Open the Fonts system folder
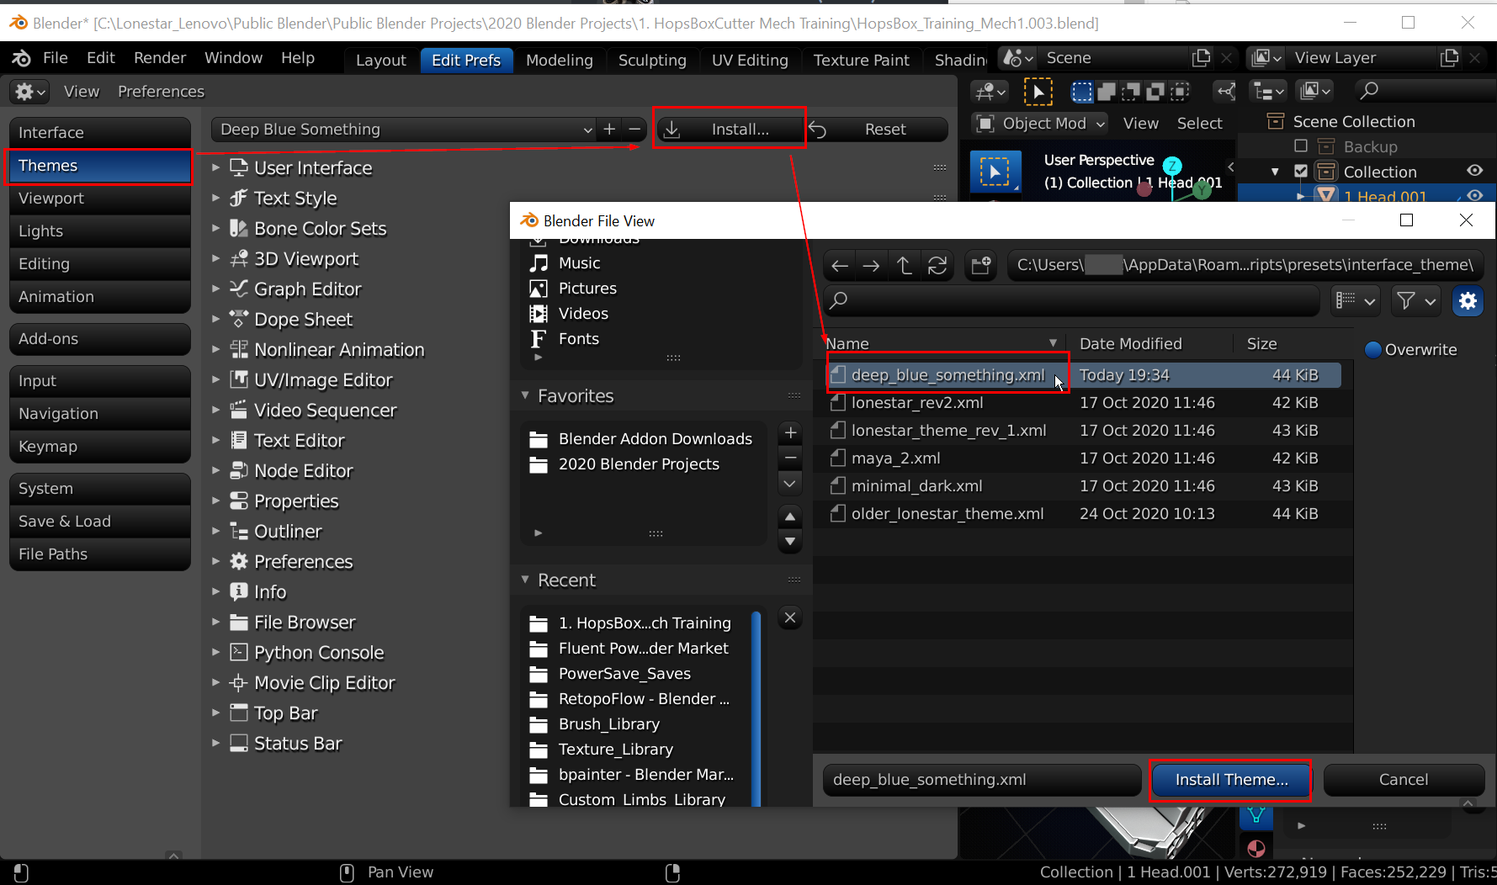1497x885 pixels. tap(579, 339)
